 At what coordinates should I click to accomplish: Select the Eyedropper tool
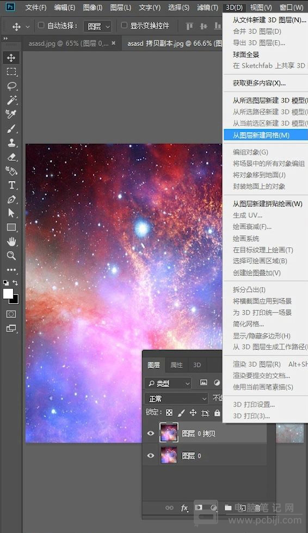pyautogui.click(x=11, y=114)
